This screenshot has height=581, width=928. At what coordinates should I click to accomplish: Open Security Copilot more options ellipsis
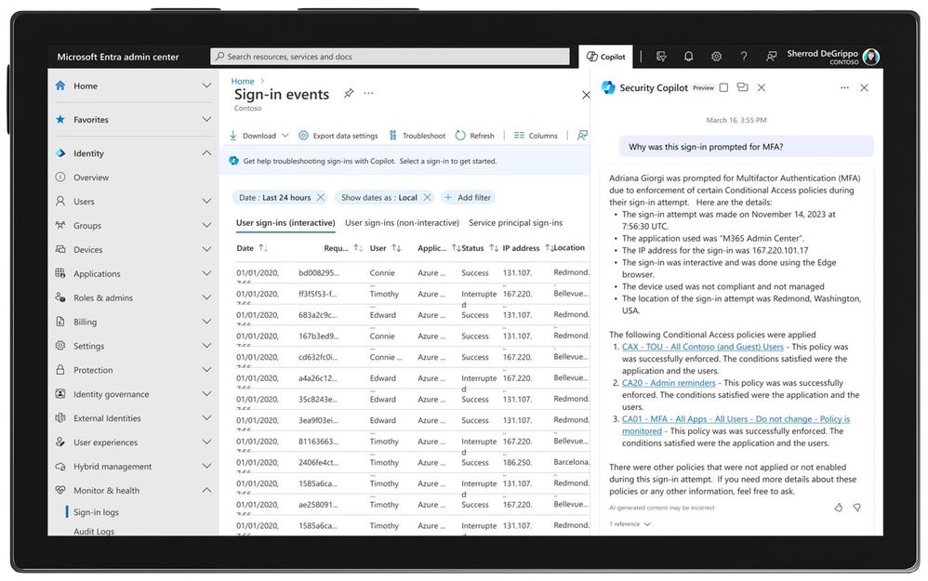[844, 87]
